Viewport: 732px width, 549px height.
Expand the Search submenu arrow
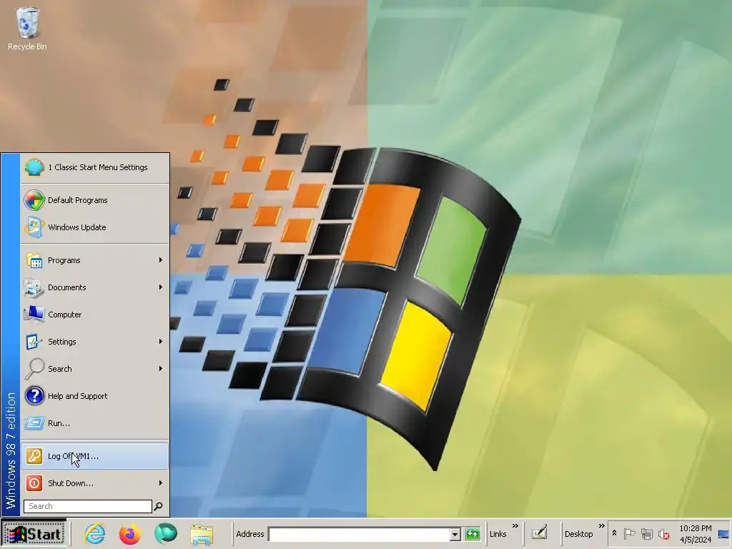pos(161,369)
